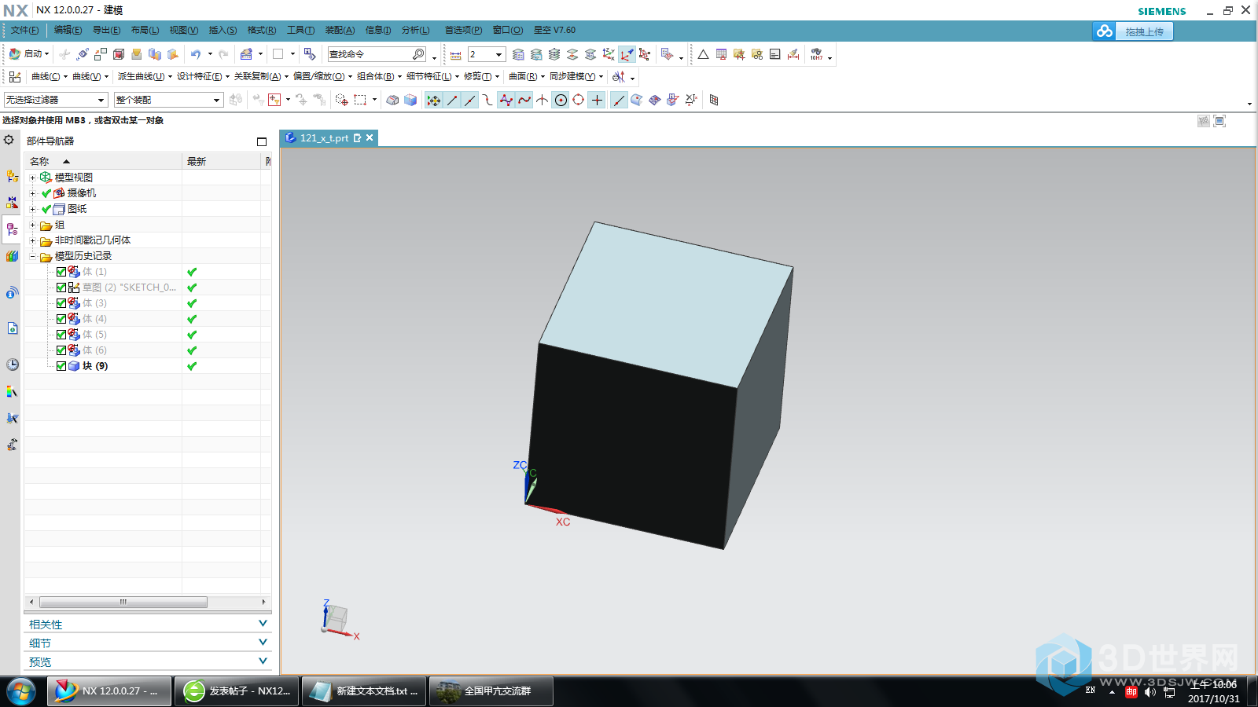Click the Redo arrow icon
1258x707 pixels.
point(223,54)
